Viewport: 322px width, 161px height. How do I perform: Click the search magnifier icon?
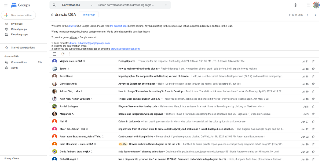54,5
